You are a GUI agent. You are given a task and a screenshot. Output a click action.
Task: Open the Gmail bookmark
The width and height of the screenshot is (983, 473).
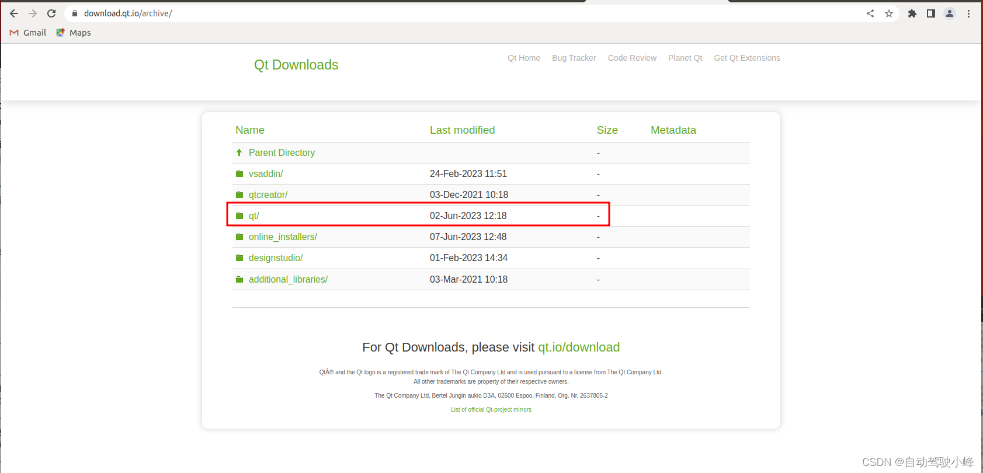pos(28,33)
